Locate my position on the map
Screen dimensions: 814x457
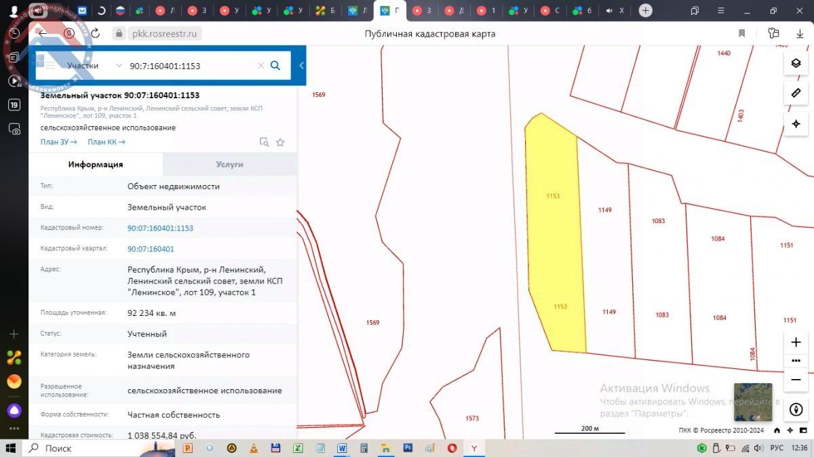click(x=796, y=124)
